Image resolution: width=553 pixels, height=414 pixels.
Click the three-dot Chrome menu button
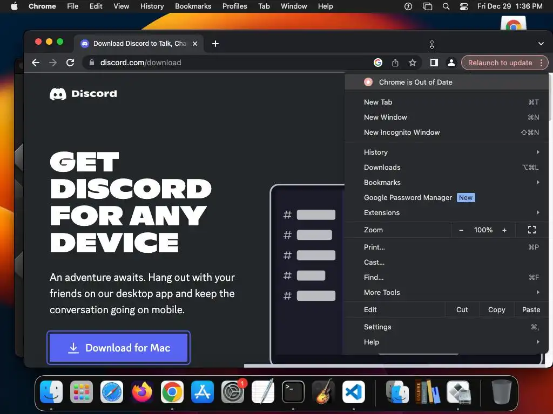click(x=541, y=63)
